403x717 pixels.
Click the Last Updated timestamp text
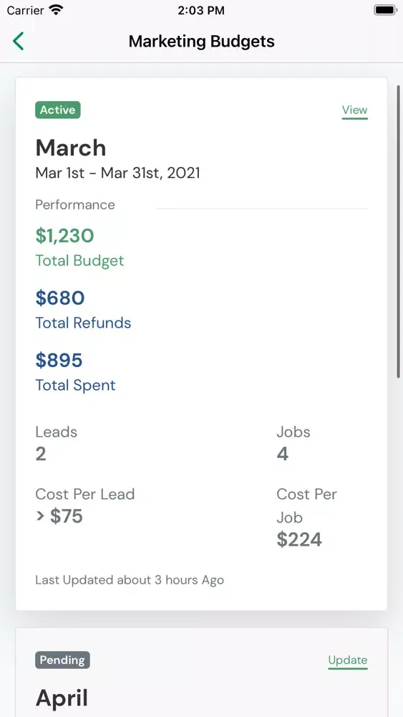(130, 580)
